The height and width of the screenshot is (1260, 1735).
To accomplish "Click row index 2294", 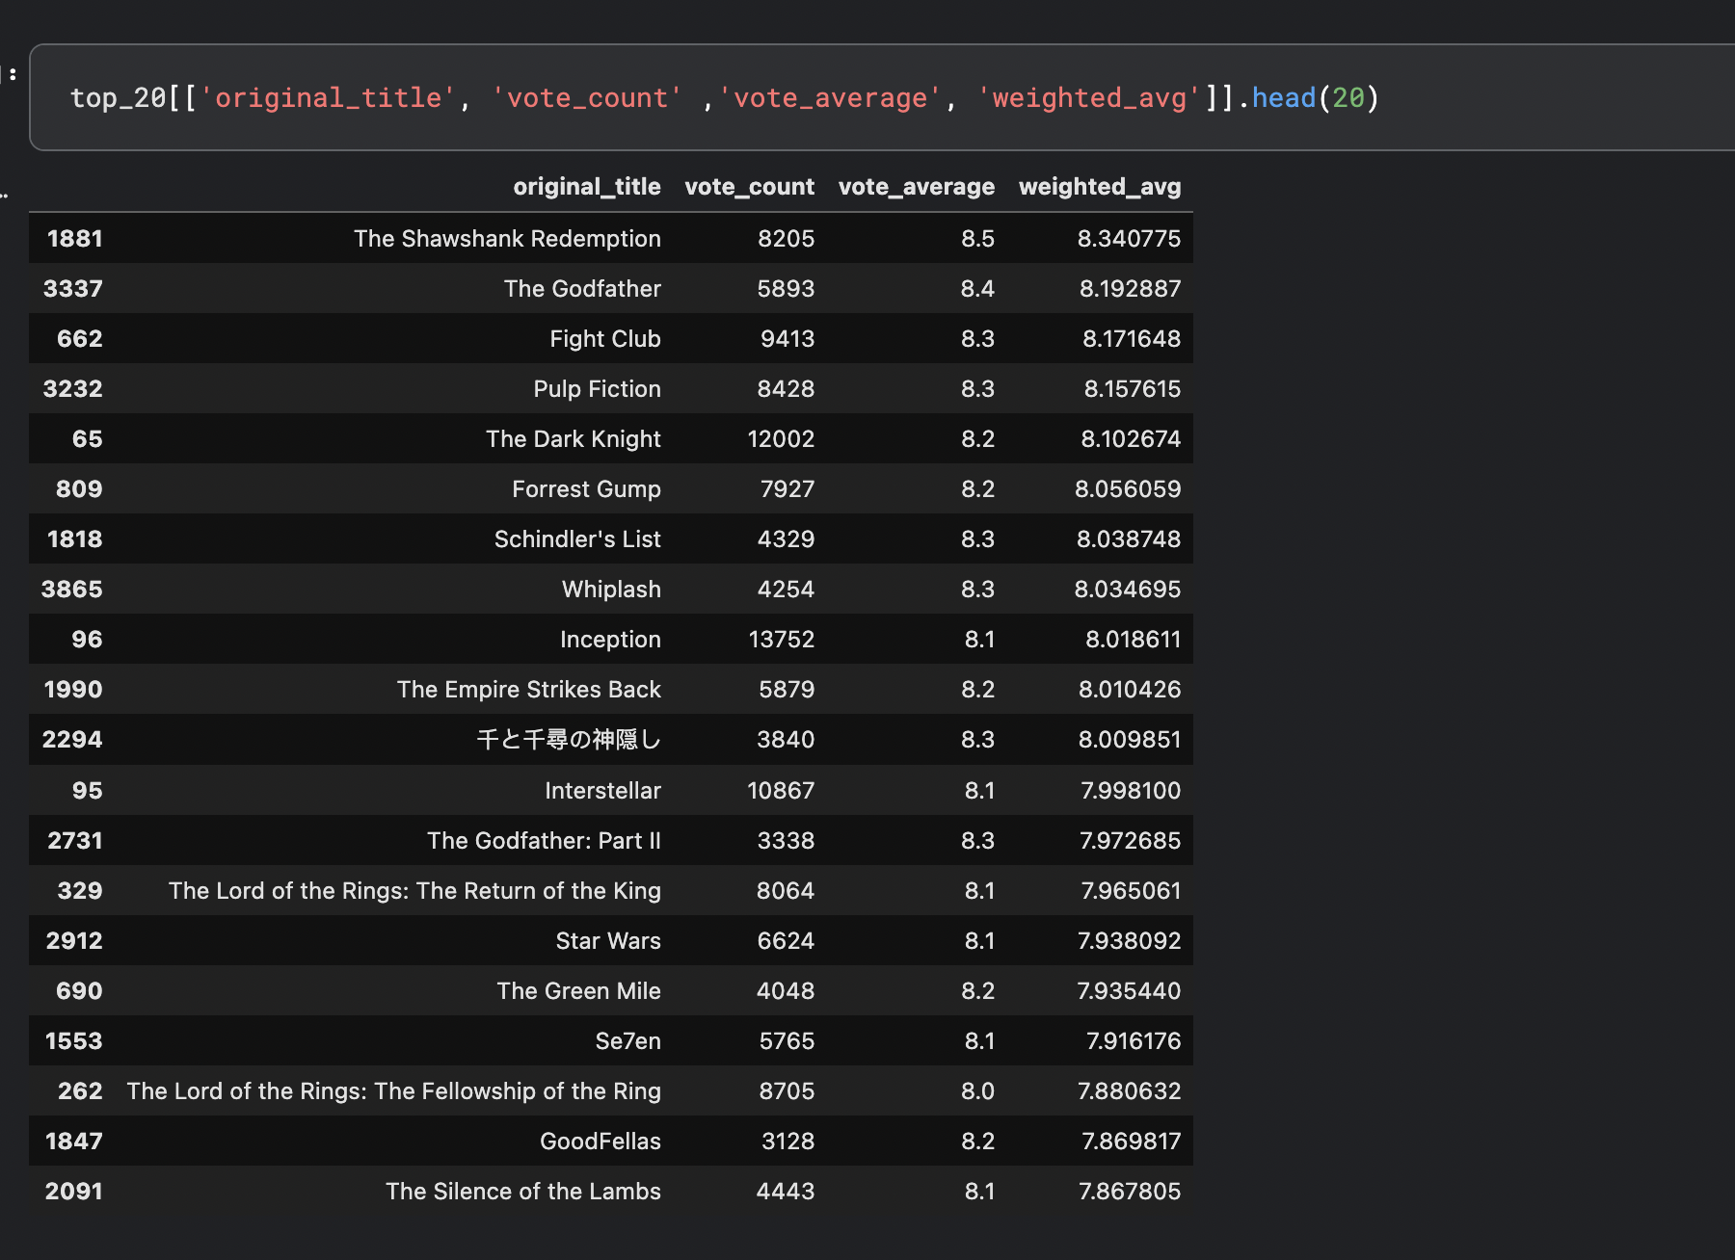I will 72,739.
